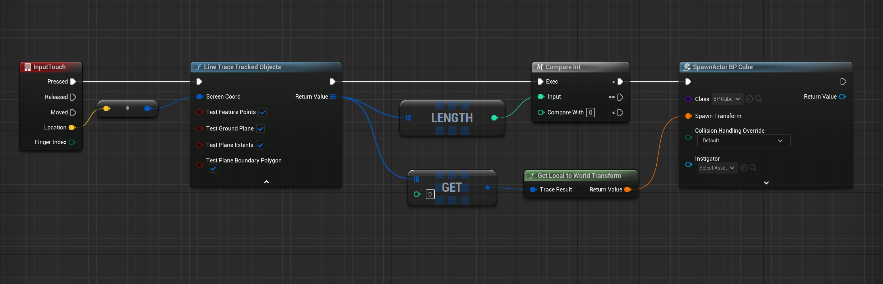The height and width of the screenshot is (284, 883).
Task: Click the Collision Handling Override input pin
Action: click(x=688, y=137)
